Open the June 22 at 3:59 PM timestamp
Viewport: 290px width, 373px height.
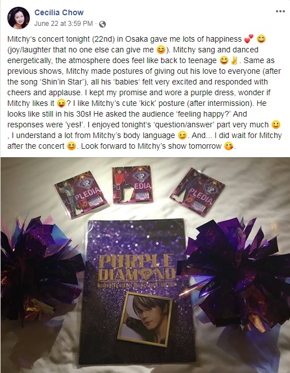(x=64, y=24)
